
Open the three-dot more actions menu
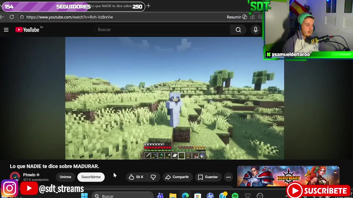228,177
